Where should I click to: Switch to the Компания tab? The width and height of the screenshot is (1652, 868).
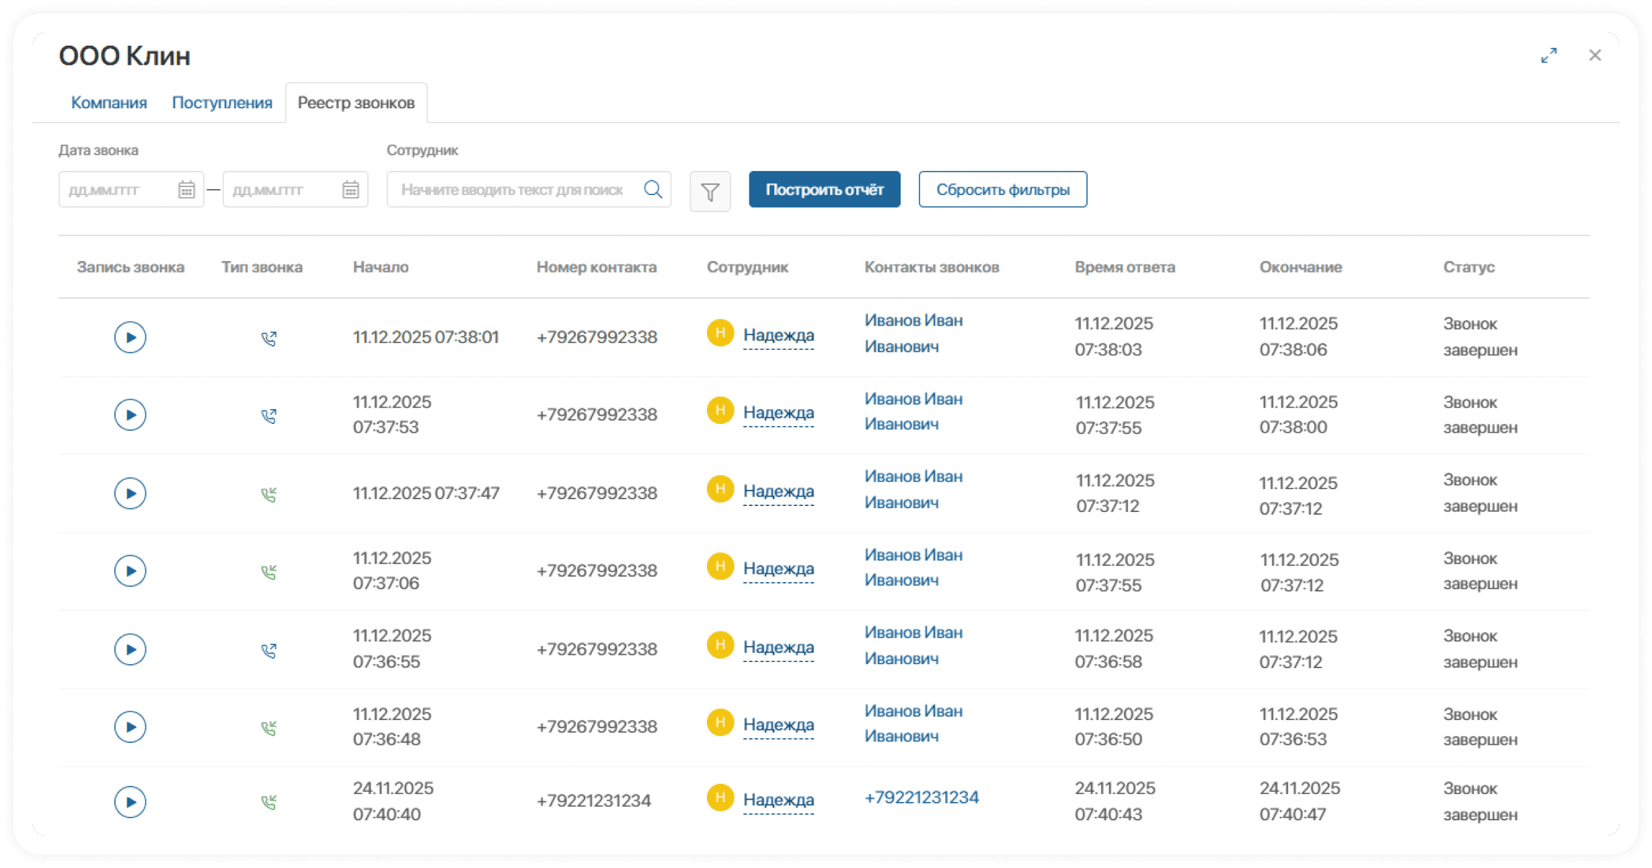pos(109,102)
